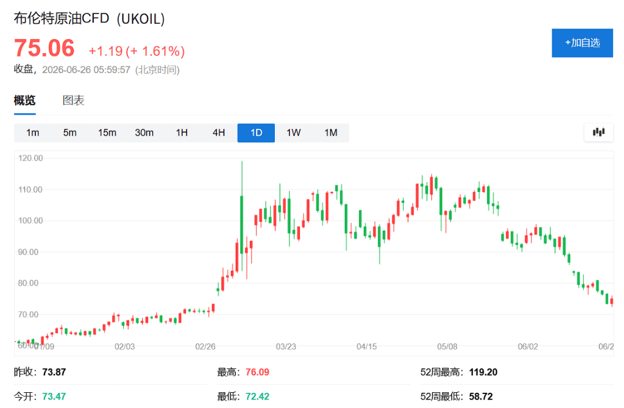Click the current price 75.06
The image size is (624, 408).
pos(44,48)
